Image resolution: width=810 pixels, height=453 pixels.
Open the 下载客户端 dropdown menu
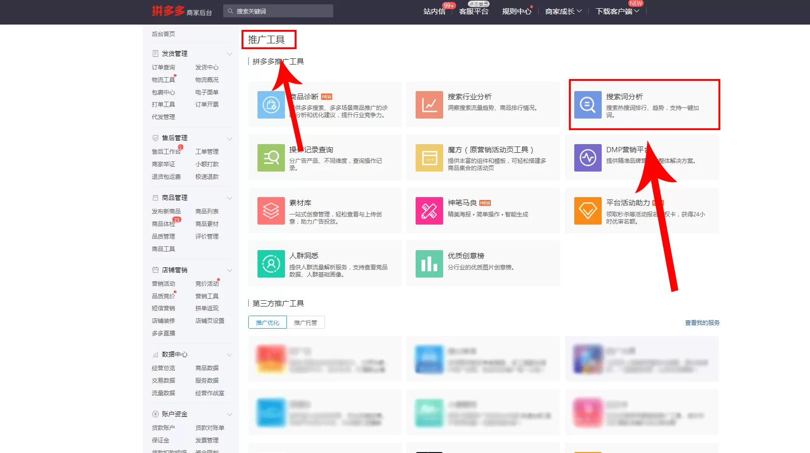(x=617, y=11)
